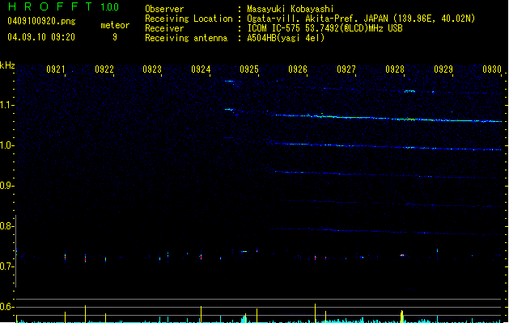Select the file name 0409100920.png
The height and width of the screenshot is (323, 509).
pos(41,21)
